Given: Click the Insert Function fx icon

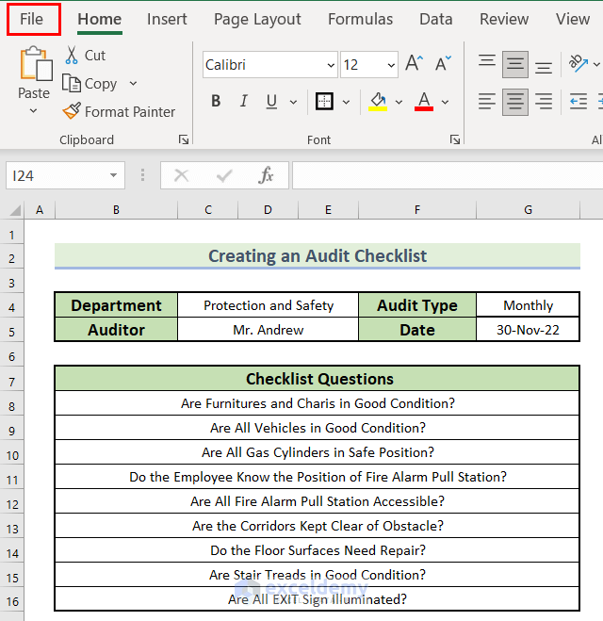Looking at the screenshot, I should [267, 175].
